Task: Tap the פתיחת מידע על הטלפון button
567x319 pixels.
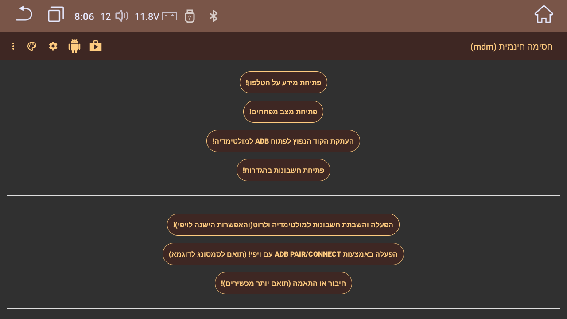Action: pyautogui.click(x=283, y=82)
